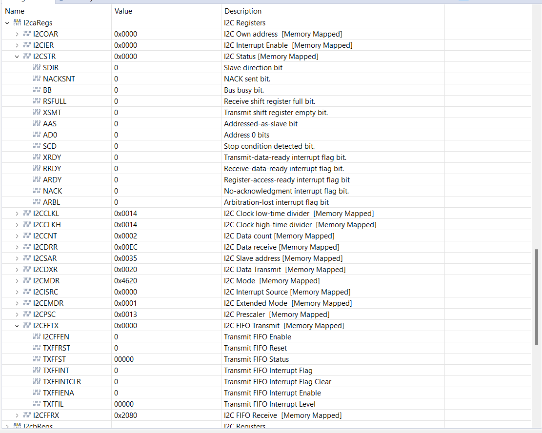542x433 pixels.
Task: Click the ARDY bit field icon
Action: pos(37,180)
